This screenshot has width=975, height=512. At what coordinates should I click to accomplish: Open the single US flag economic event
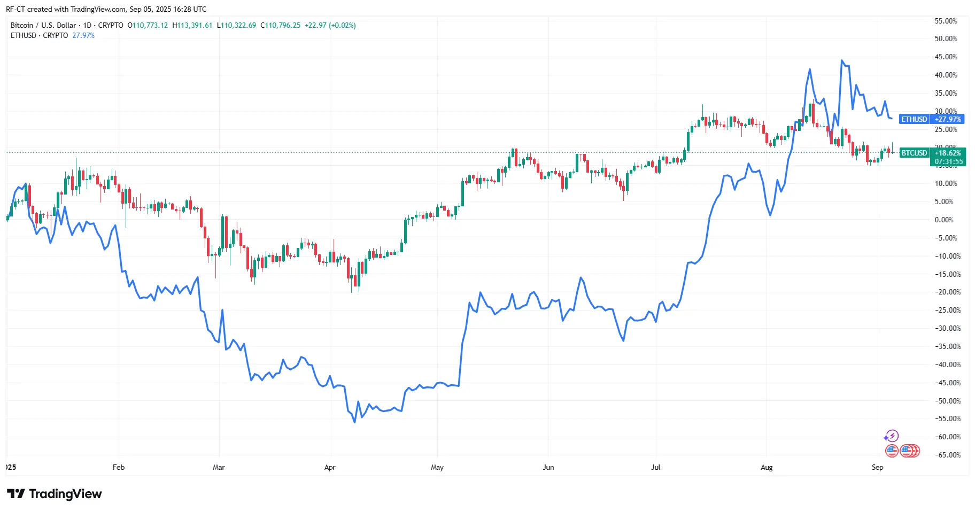[x=892, y=451]
